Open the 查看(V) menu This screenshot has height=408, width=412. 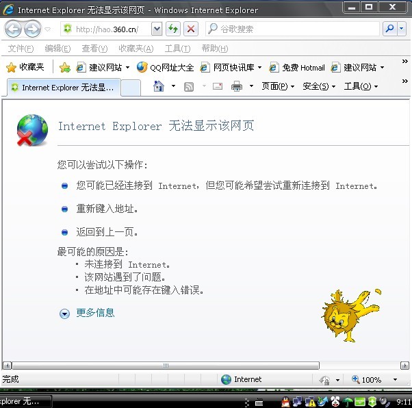click(x=94, y=49)
